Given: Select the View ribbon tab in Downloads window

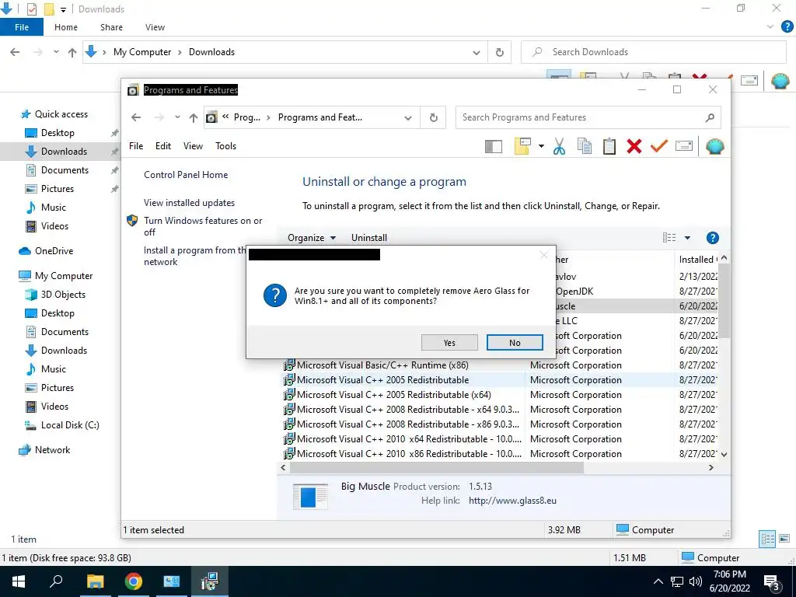Looking at the screenshot, I should click(155, 27).
